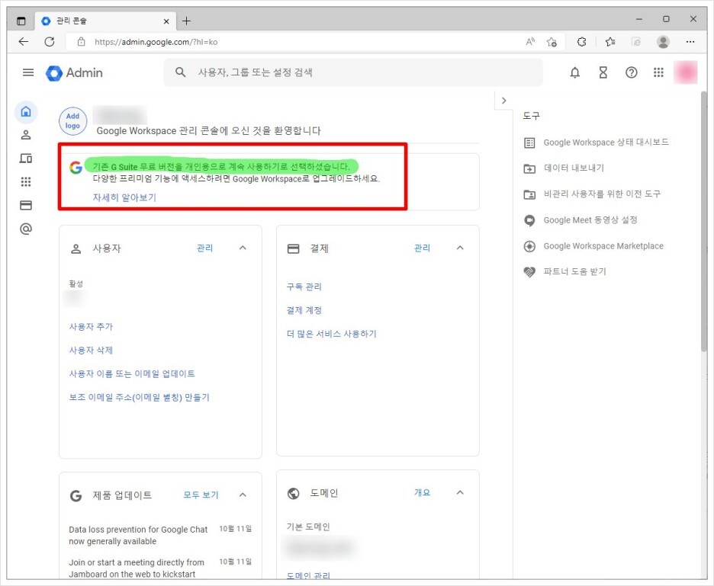This screenshot has width=714, height=586.
Task: Open the main hamburger menu
Action: click(28, 72)
